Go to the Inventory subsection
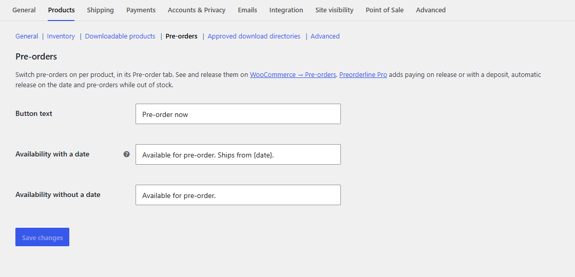The height and width of the screenshot is (277, 575). click(x=61, y=36)
